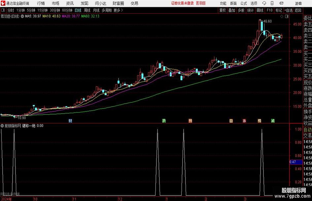Image resolution: width=312 pixels, height=201 pixels.
Task: Click the MA60: 32.13 label
Action: tap(90, 16)
